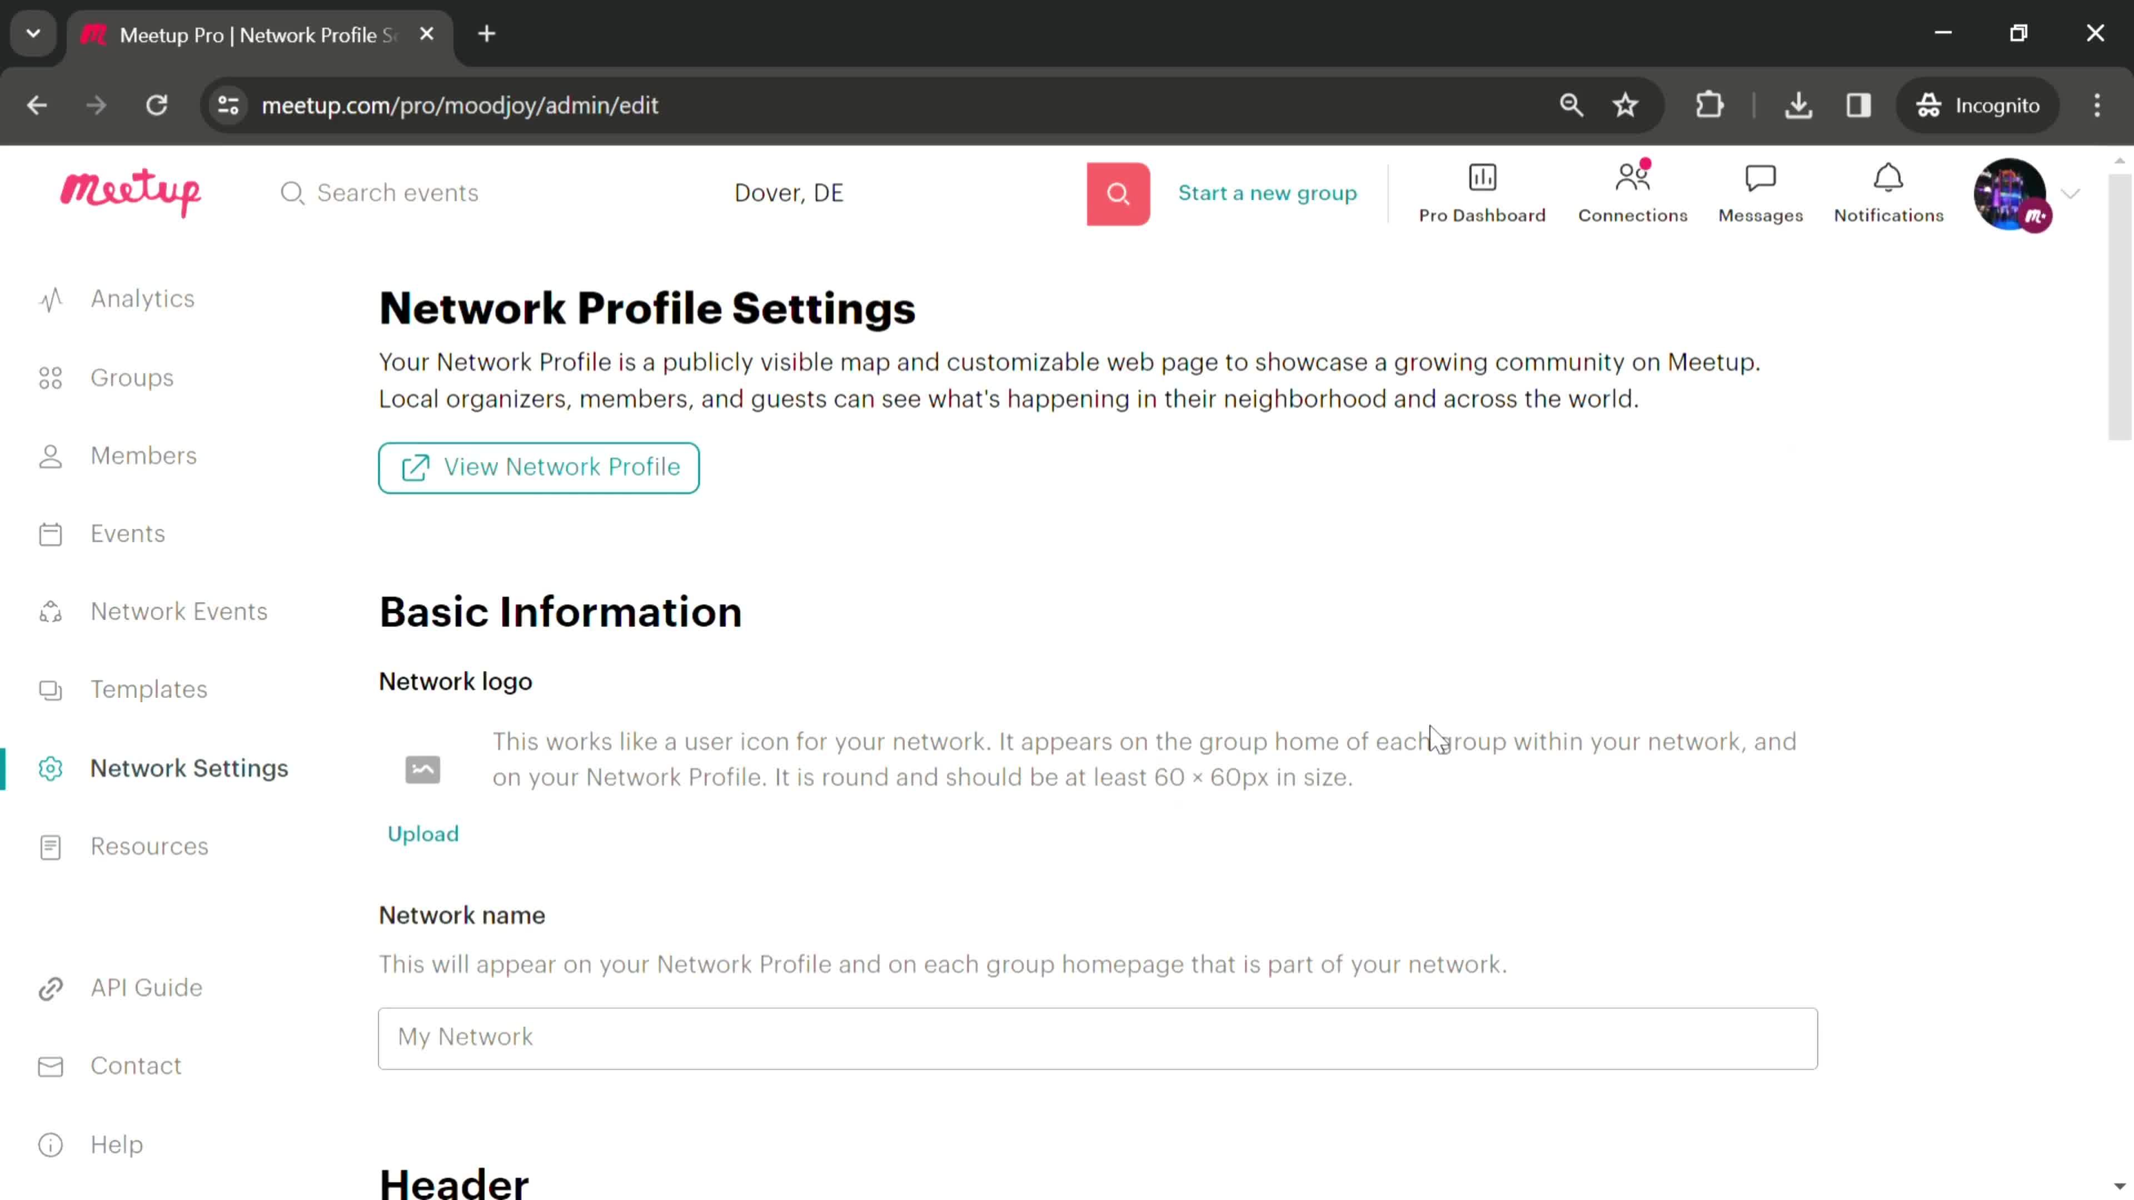The image size is (2134, 1200).
Task: Navigate to Groups section
Action: pyautogui.click(x=132, y=378)
